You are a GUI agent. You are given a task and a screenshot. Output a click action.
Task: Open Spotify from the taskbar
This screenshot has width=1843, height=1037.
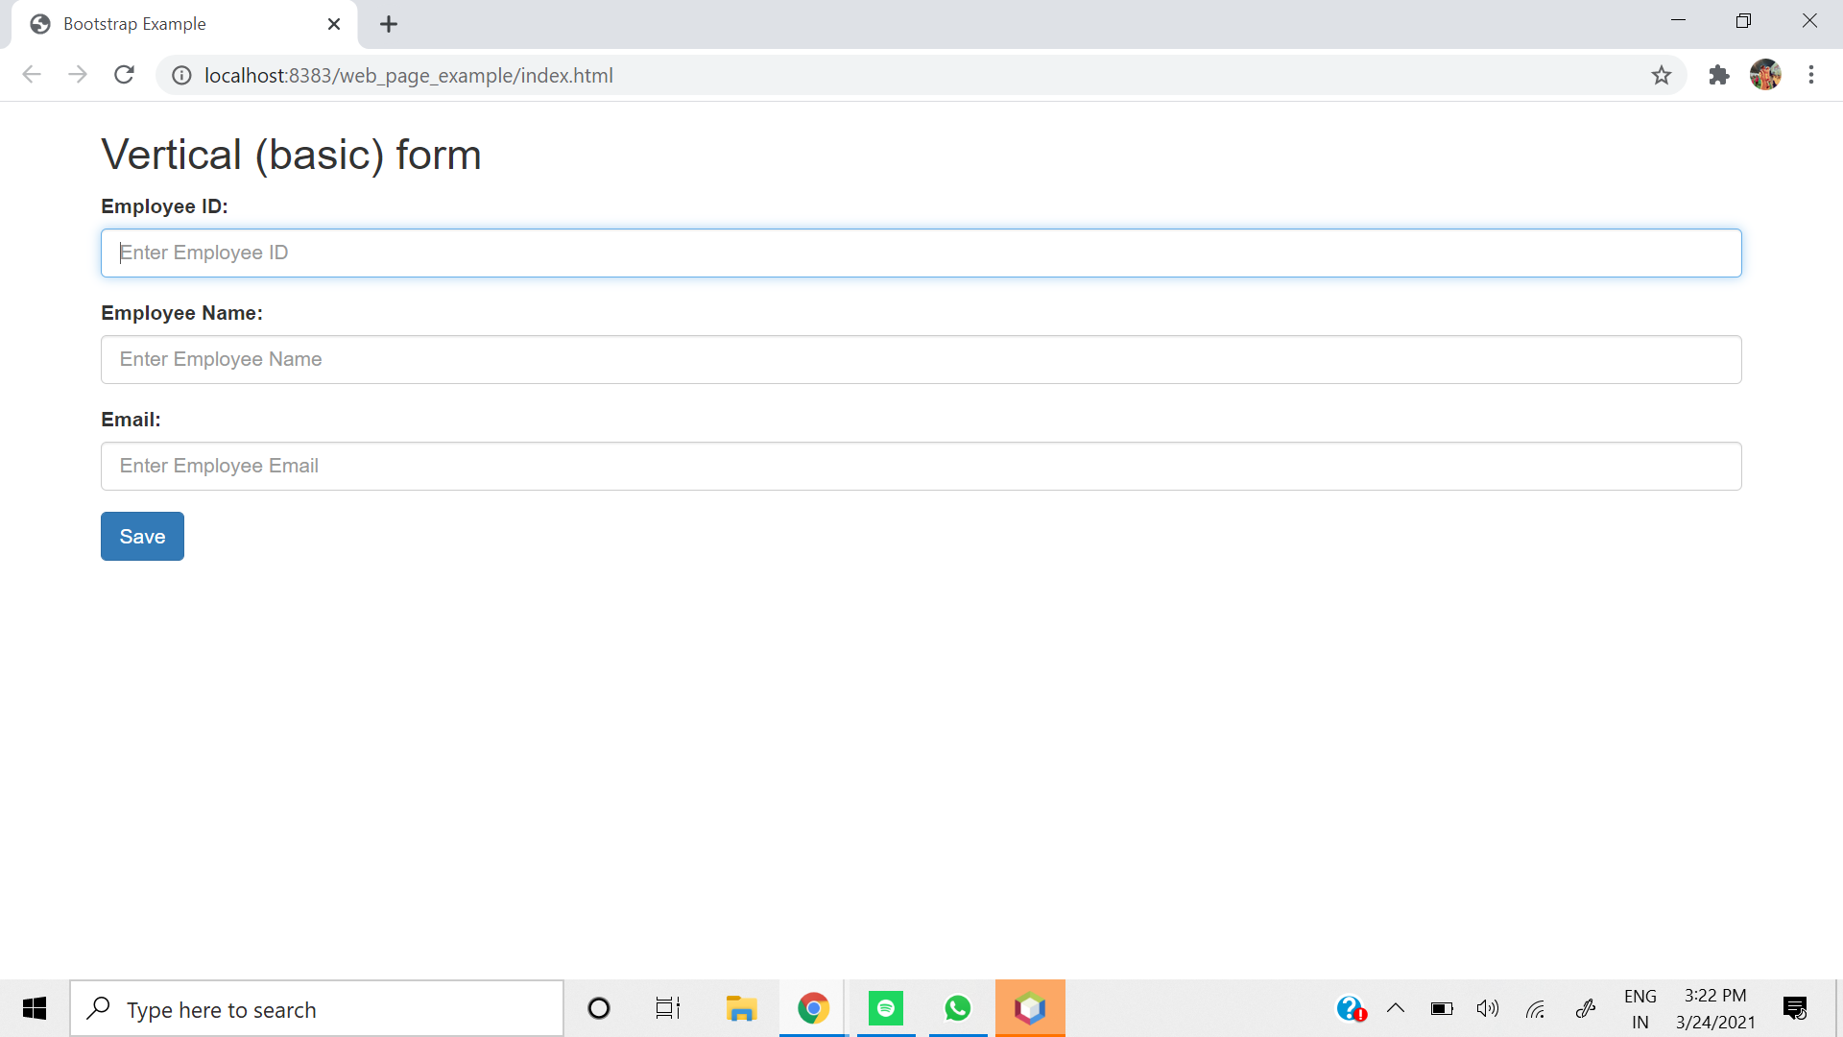click(886, 1008)
